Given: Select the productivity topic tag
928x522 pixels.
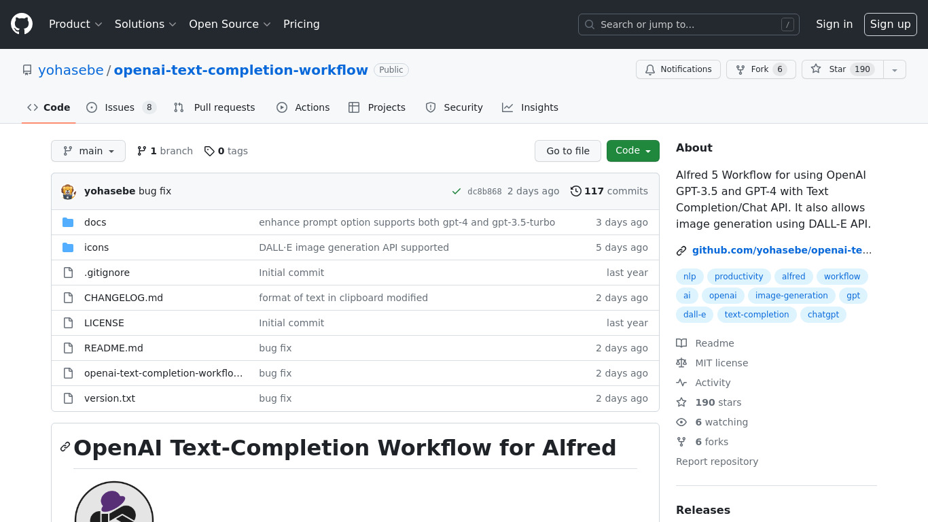Looking at the screenshot, I should pyautogui.click(x=739, y=277).
